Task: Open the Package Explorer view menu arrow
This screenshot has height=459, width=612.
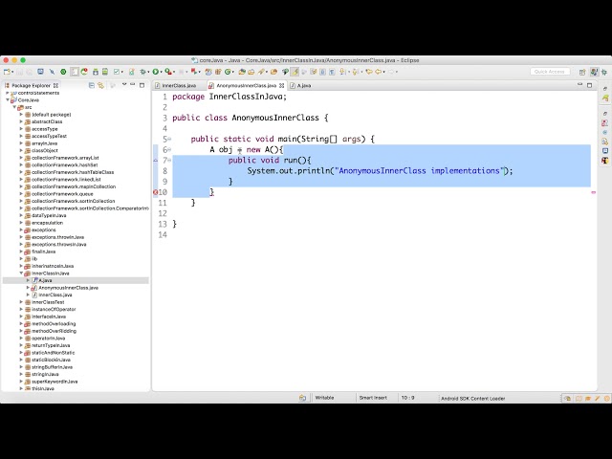Action: [x=124, y=84]
